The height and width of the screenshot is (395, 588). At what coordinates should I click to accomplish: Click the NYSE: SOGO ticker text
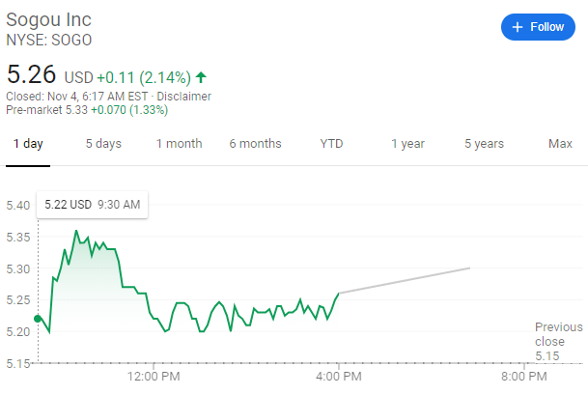pyautogui.click(x=49, y=42)
